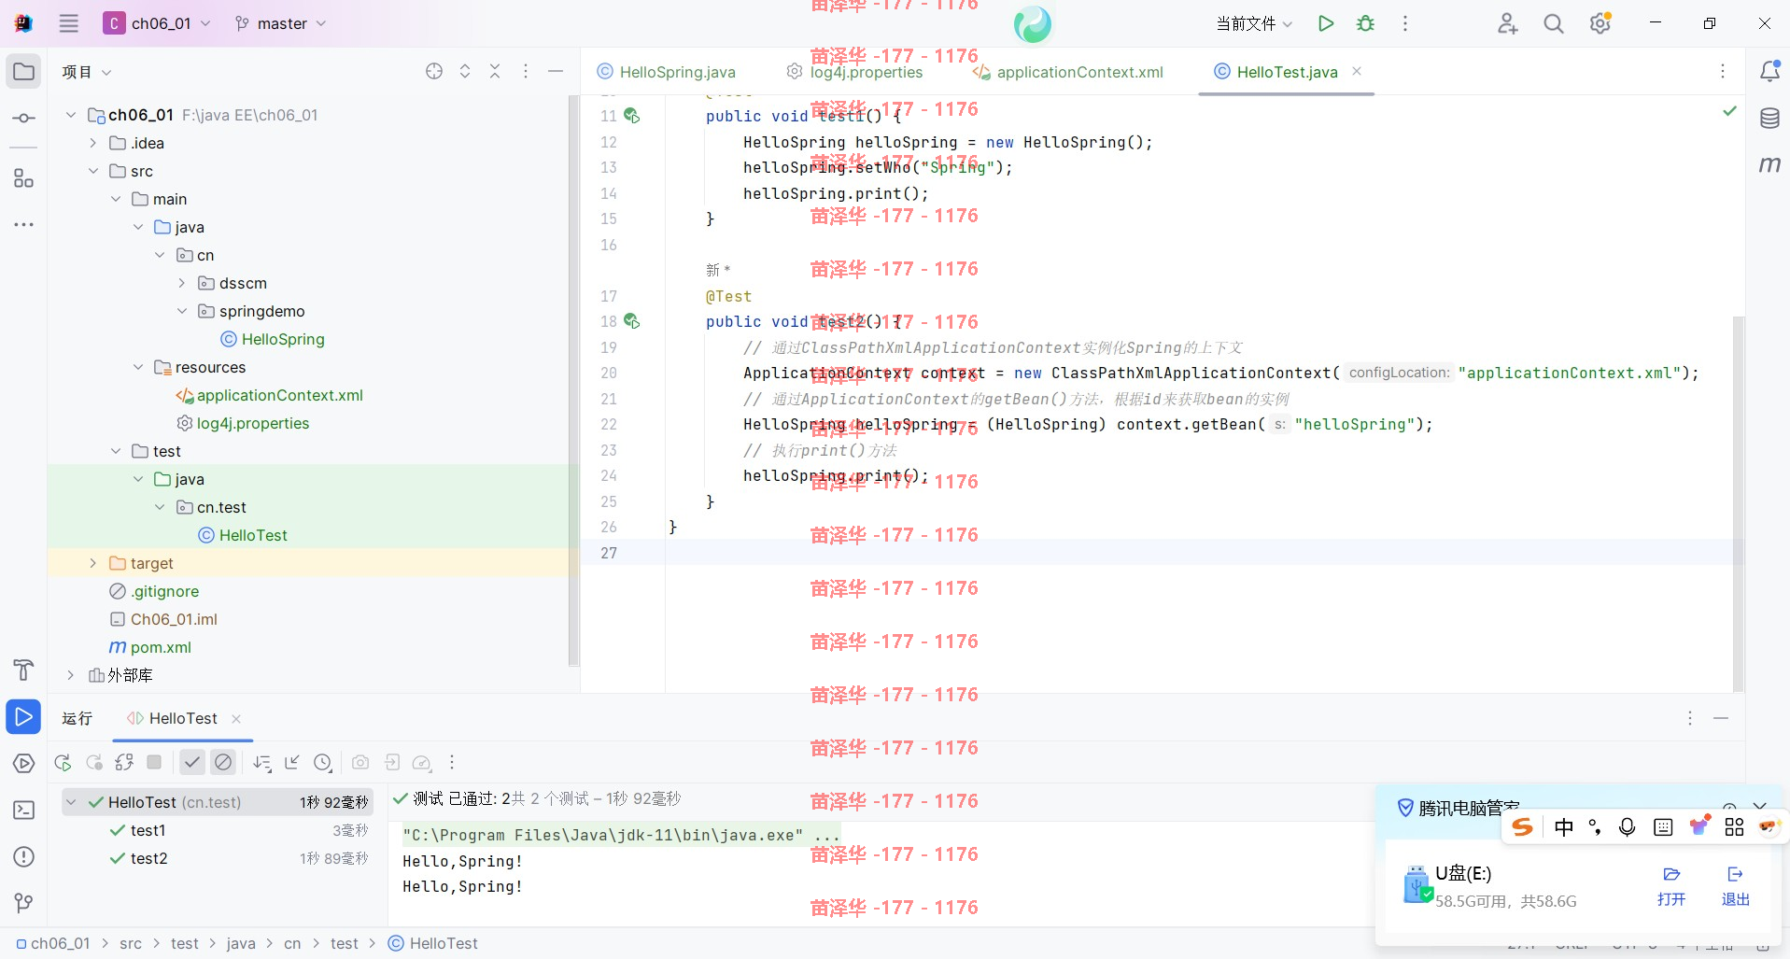This screenshot has width=1790, height=959.
Task: Open Notifications bell icon
Action: pos(1769,71)
